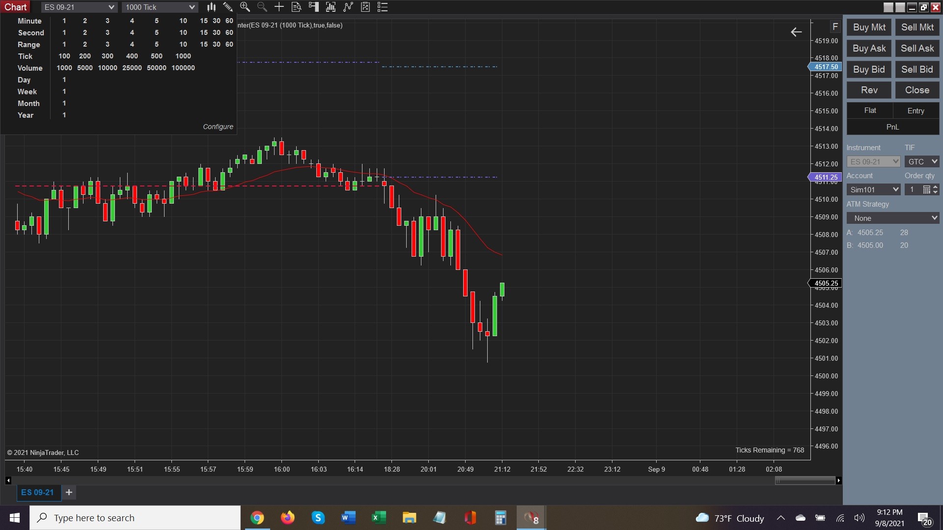This screenshot has width=943, height=530.
Task: Open the properties list icon
Action: pyautogui.click(x=383, y=7)
